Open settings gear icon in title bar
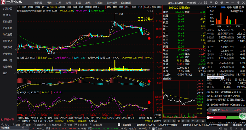Screen dimensions: 246x130 pos(216,3)
